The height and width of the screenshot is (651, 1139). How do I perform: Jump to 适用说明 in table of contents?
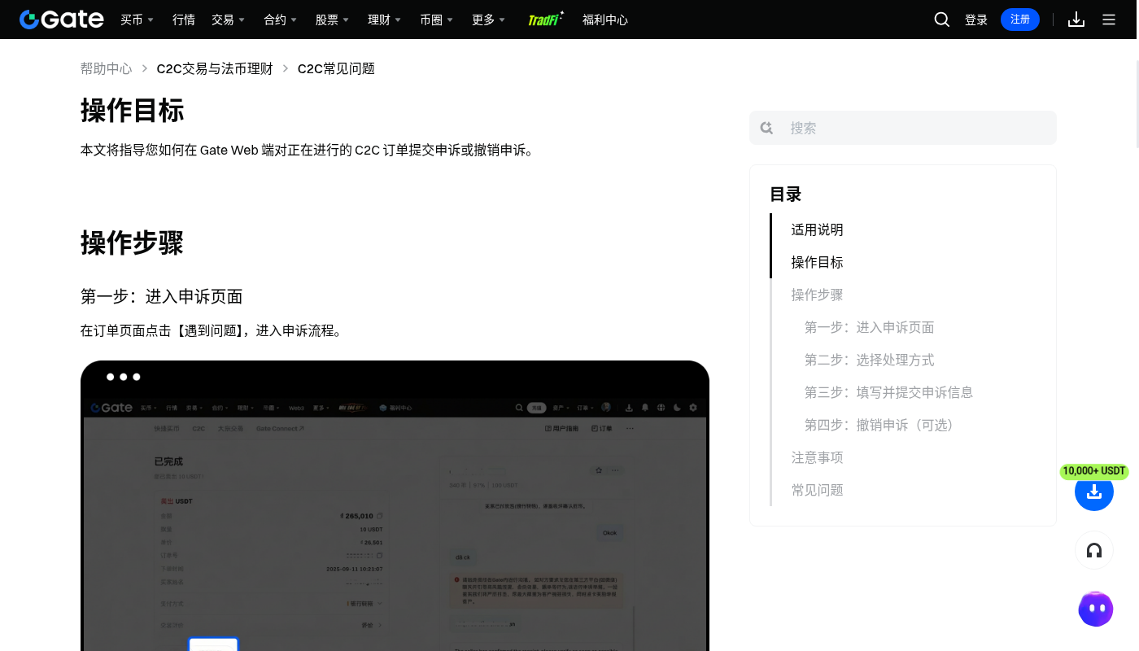(x=817, y=229)
